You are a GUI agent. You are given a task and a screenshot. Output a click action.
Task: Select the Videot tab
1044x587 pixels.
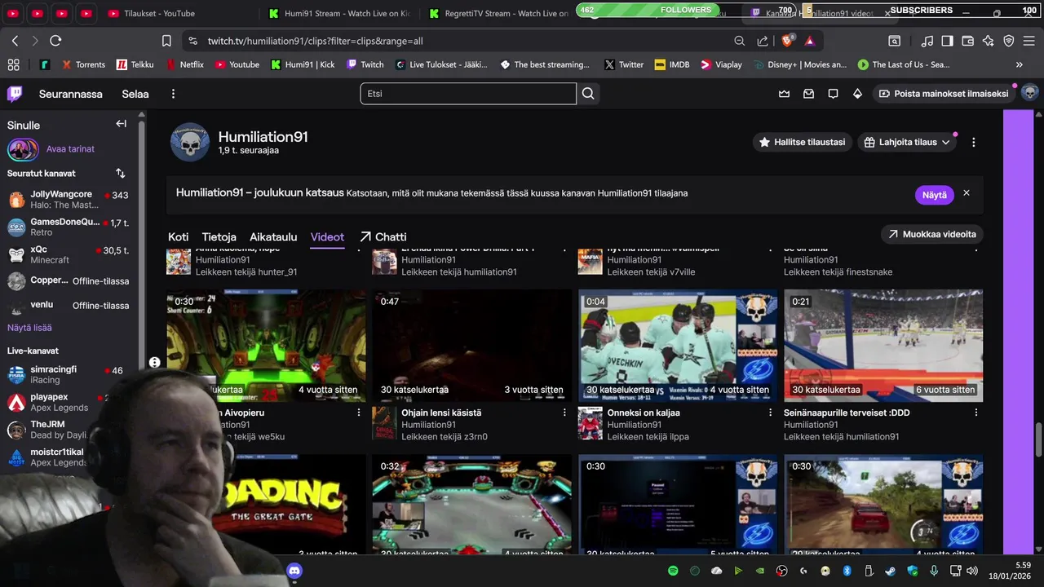pos(327,237)
